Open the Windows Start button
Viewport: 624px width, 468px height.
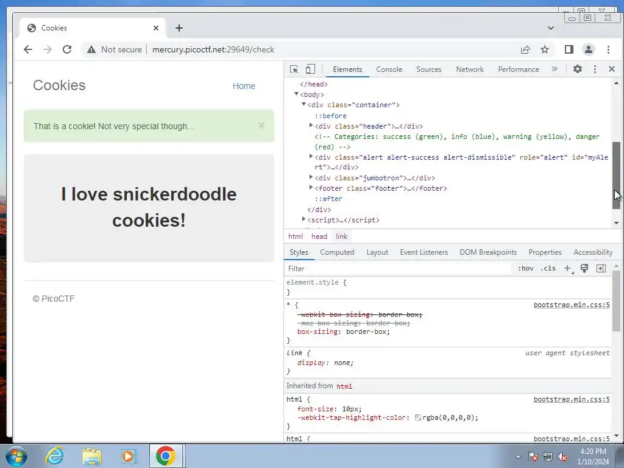coord(16,456)
